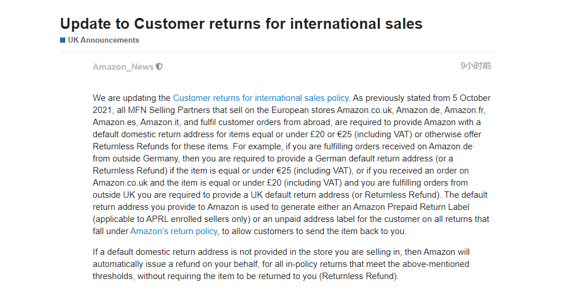
Task: Click the 9小时前 post timestamp
Action: pyautogui.click(x=475, y=66)
